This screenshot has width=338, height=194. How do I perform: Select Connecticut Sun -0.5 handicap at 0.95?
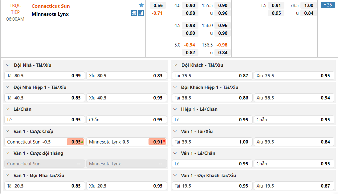44,142
